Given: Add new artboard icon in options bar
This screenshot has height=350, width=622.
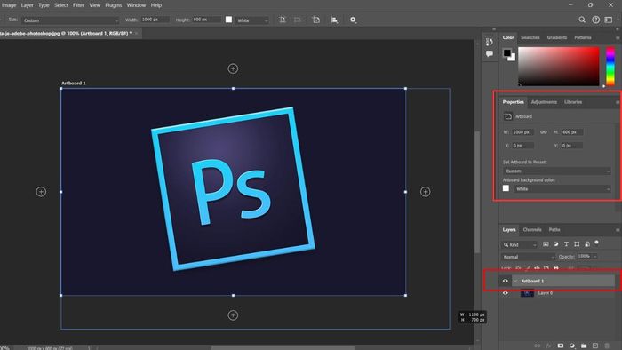Looking at the screenshot, I should click(x=316, y=20).
